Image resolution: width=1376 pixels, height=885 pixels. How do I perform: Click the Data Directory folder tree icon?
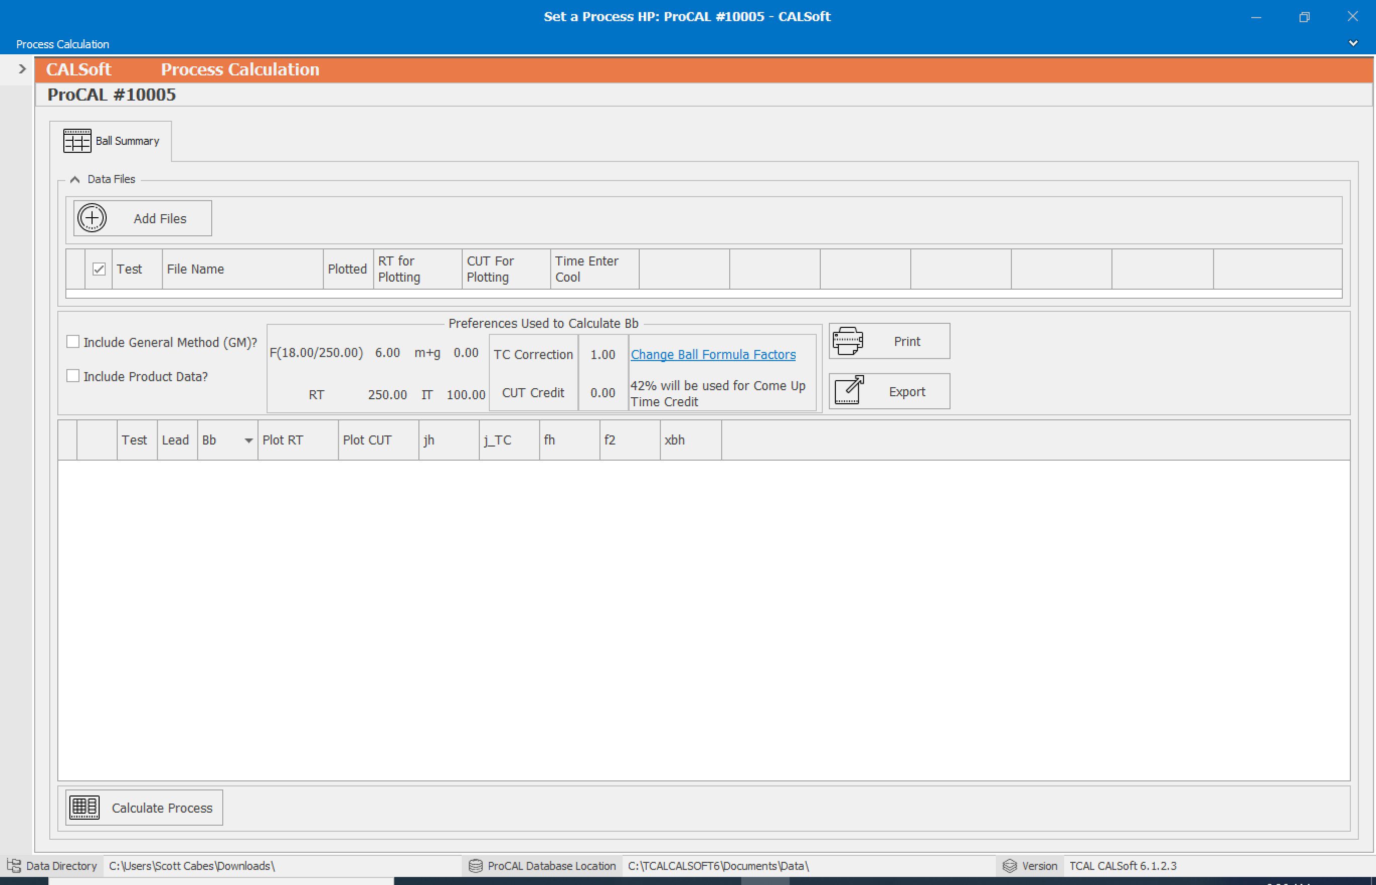pyautogui.click(x=14, y=865)
